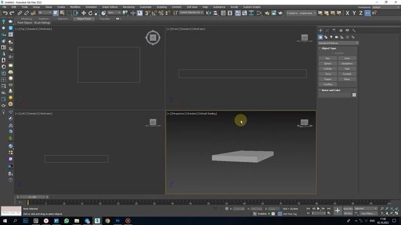The image size is (401, 225).
Task: Click ViewCube in Top viewport
Action: [x=153, y=37]
